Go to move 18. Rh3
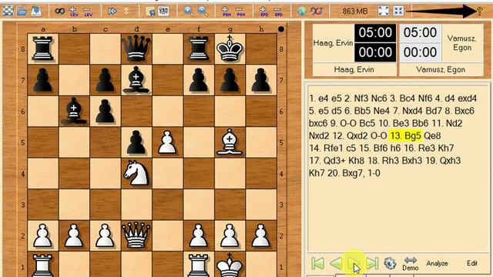This screenshot has width=493, height=277. (x=383, y=161)
